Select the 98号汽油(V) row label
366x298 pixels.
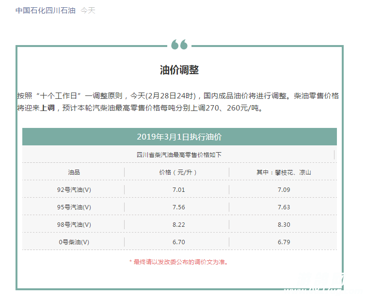click(x=74, y=225)
